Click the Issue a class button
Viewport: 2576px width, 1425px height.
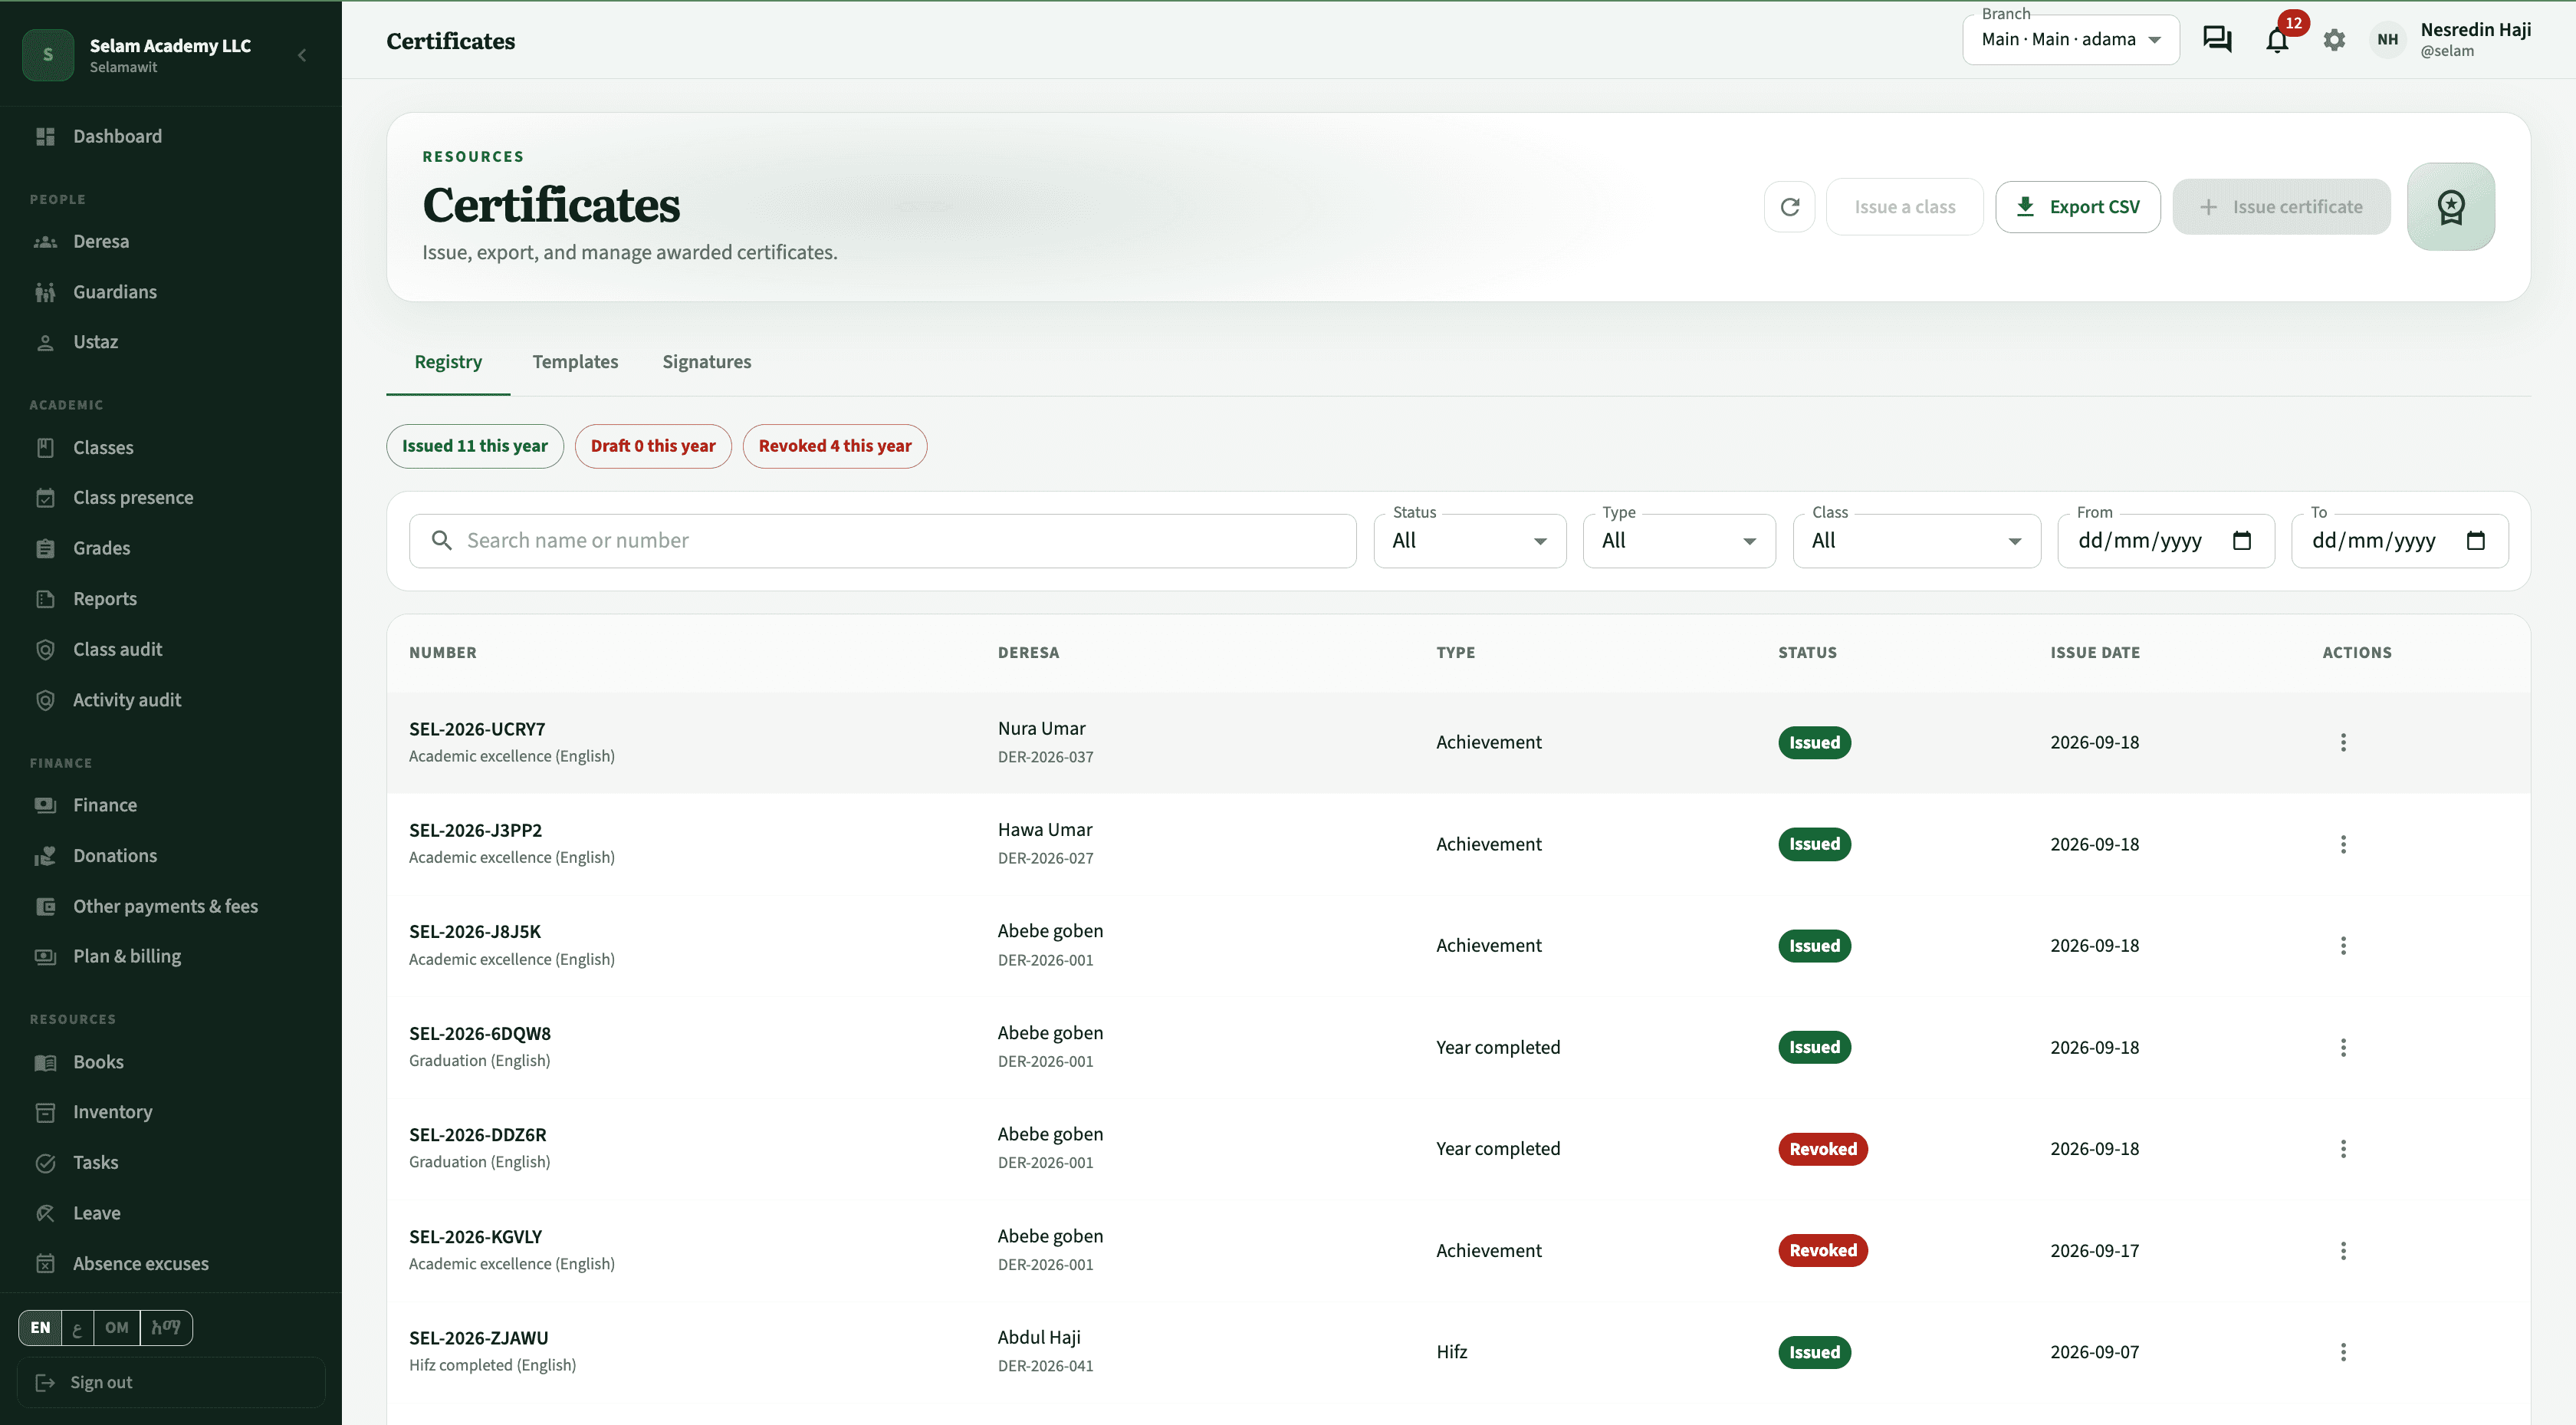[x=1904, y=206]
